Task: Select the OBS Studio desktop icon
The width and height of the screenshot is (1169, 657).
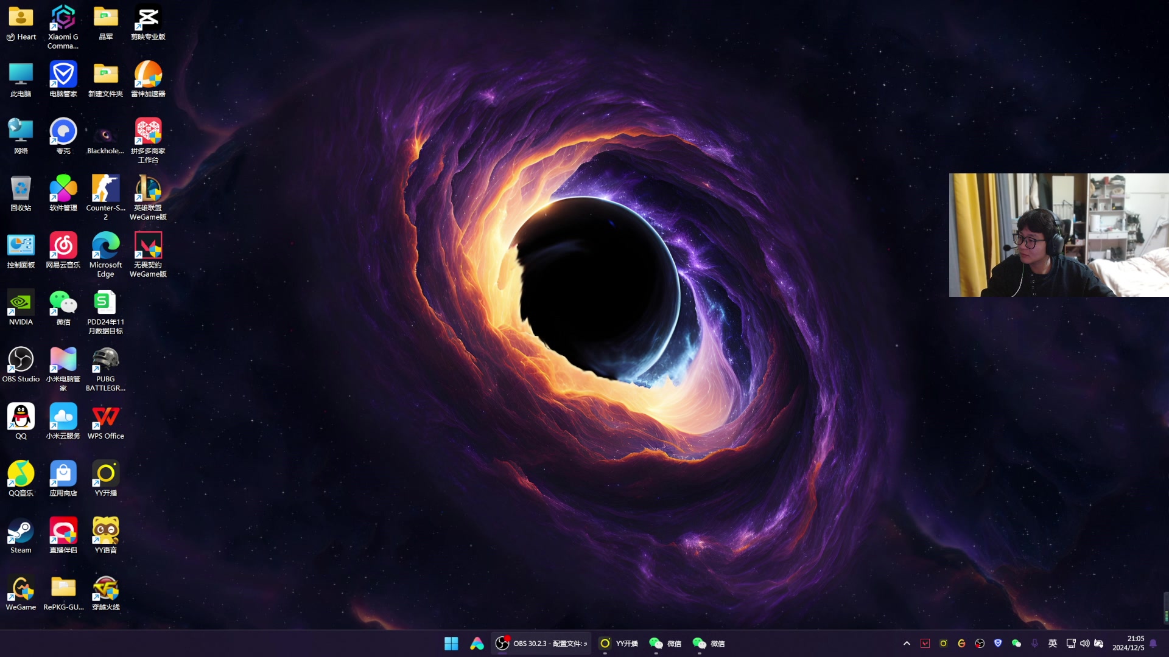Action: (21, 364)
